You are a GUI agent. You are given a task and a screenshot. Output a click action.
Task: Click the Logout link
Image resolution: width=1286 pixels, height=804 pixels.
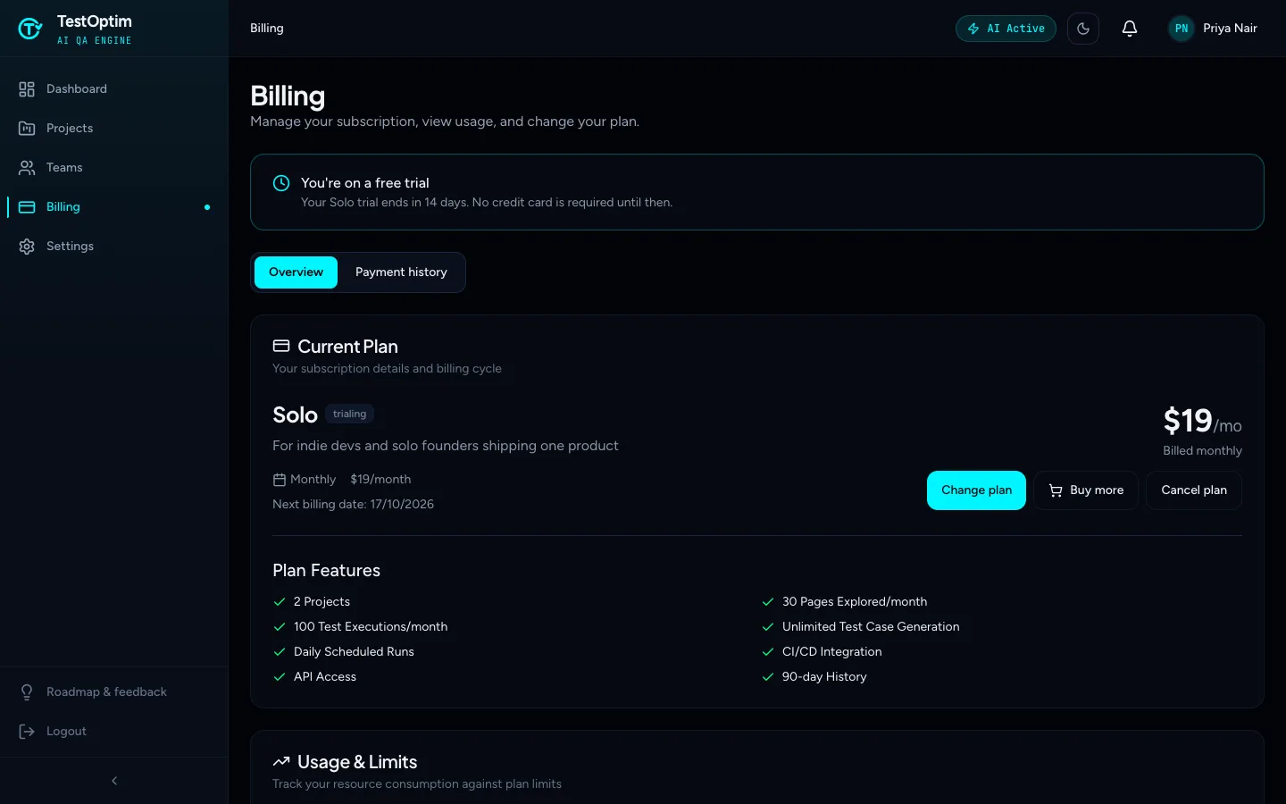coord(114,732)
